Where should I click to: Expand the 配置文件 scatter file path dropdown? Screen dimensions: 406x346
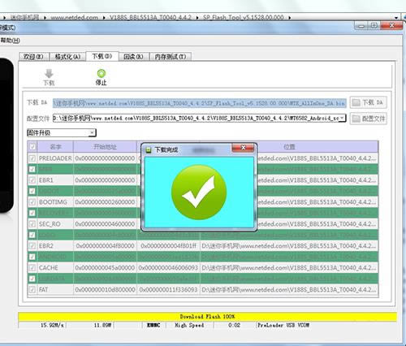point(343,118)
